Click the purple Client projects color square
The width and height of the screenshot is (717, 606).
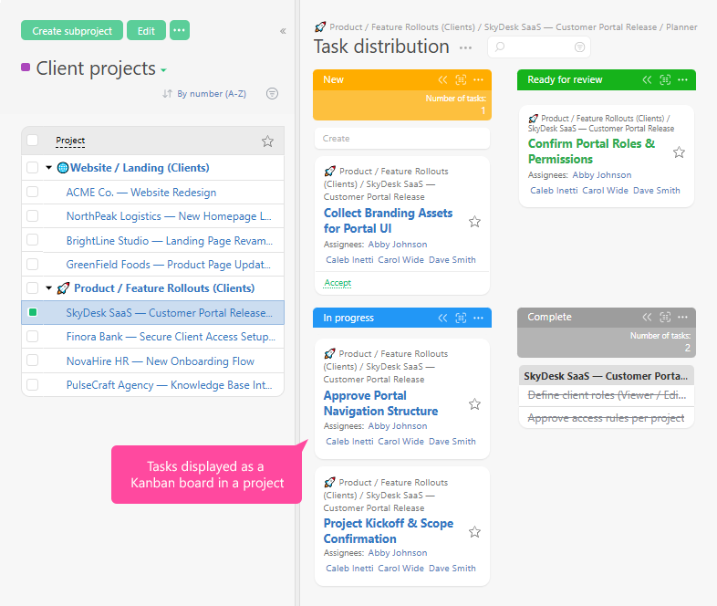26,68
